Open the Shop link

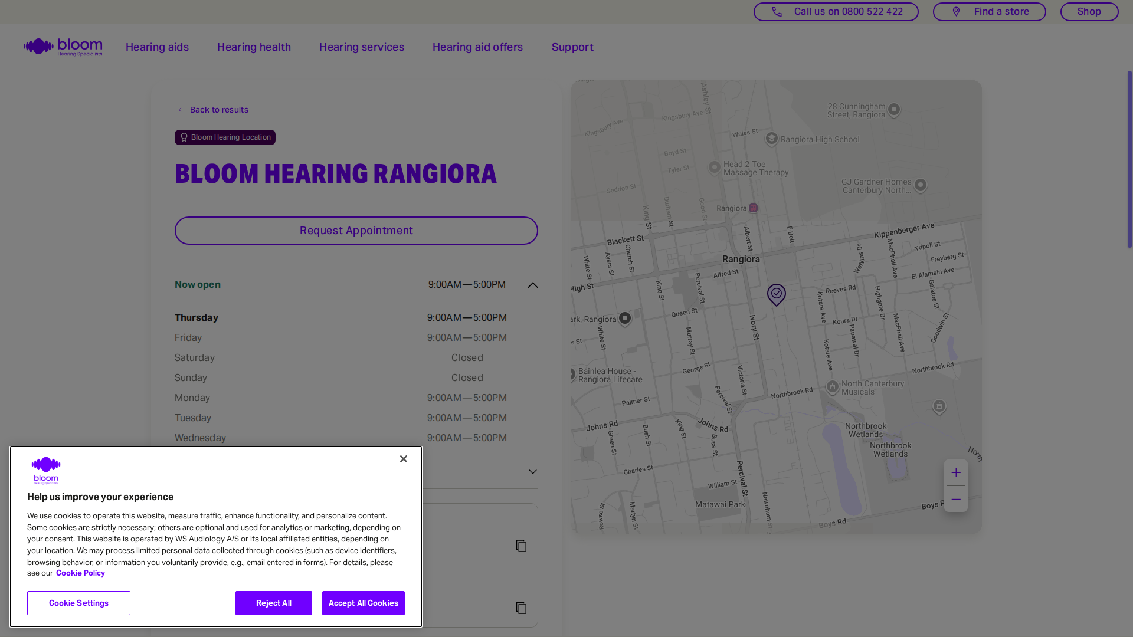[1089, 12]
